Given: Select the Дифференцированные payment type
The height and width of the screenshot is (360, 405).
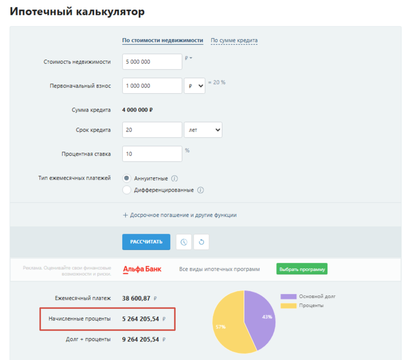Looking at the screenshot, I should coord(126,190).
